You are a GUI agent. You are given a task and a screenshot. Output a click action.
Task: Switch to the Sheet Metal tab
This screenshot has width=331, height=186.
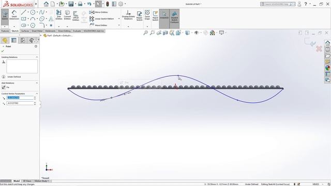(37, 31)
